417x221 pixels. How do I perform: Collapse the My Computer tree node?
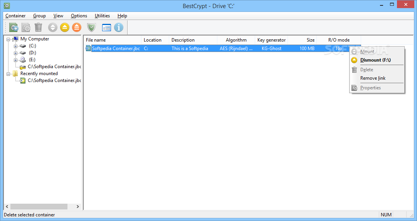point(8,39)
